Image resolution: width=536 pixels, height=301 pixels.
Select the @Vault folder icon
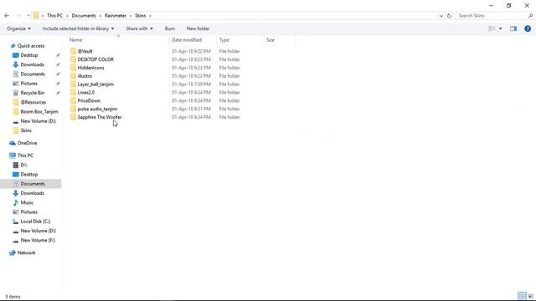click(x=73, y=51)
